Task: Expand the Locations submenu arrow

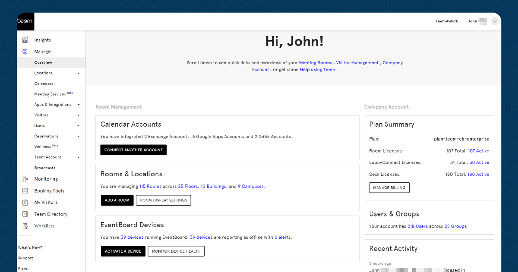Action: [79, 73]
